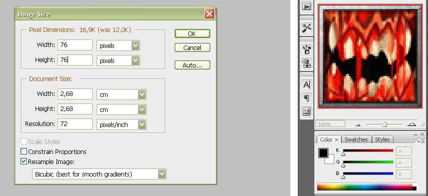Toggle the Scale Styles checkbox
The height and width of the screenshot is (196, 428).
[24, 141]
